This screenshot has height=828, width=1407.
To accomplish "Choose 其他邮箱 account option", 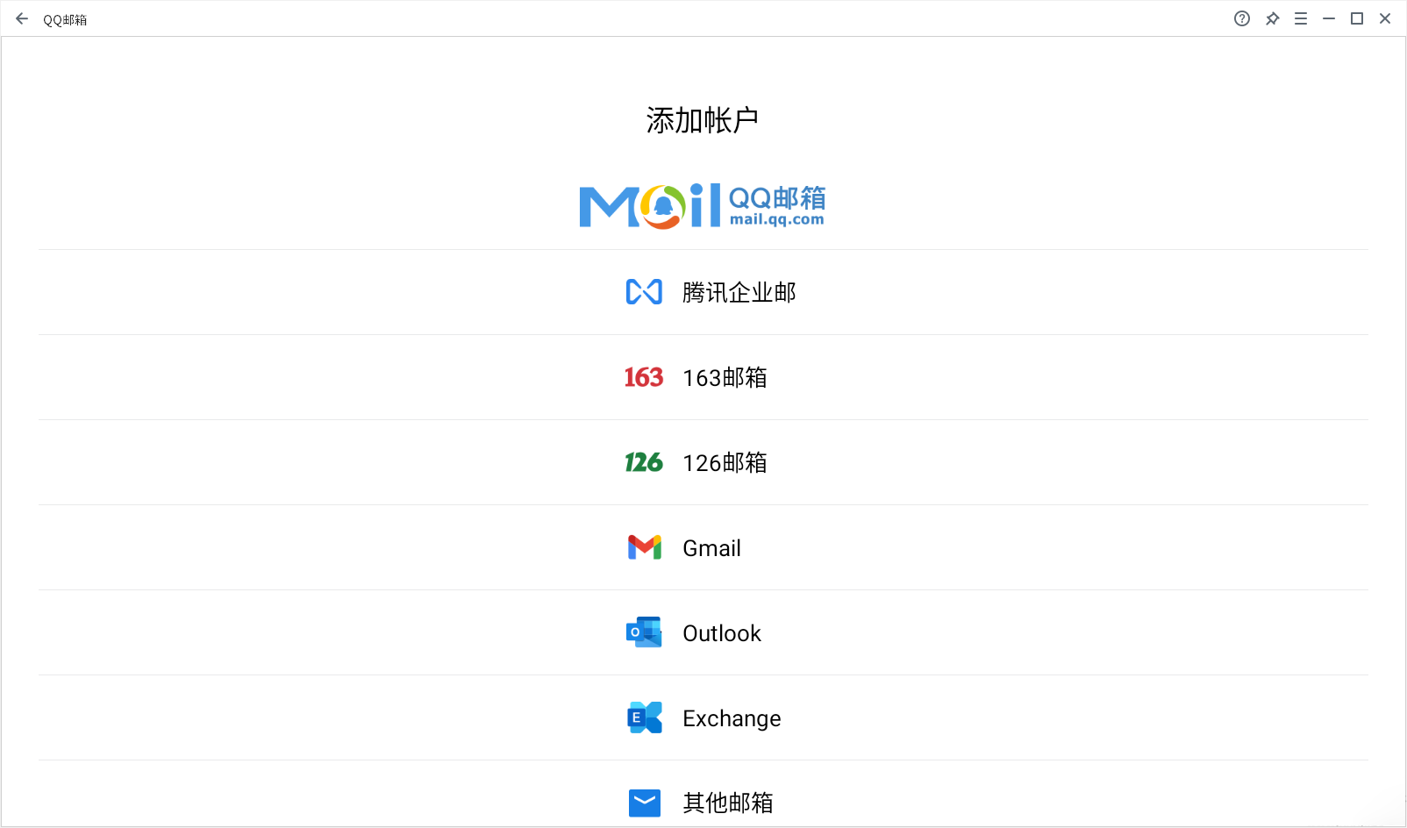I will [x=703, y=795].
